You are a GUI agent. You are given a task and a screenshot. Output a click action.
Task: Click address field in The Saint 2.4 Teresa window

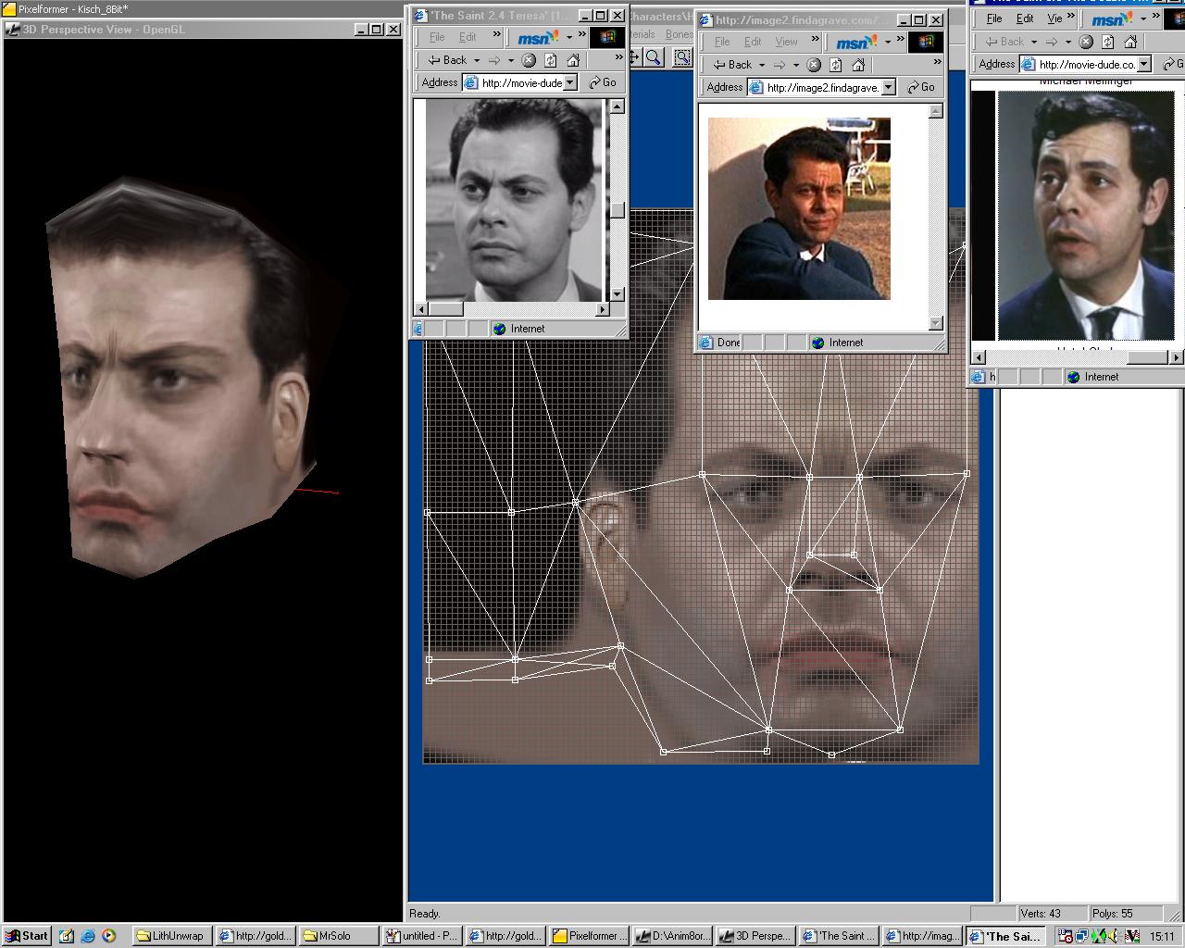520,82
